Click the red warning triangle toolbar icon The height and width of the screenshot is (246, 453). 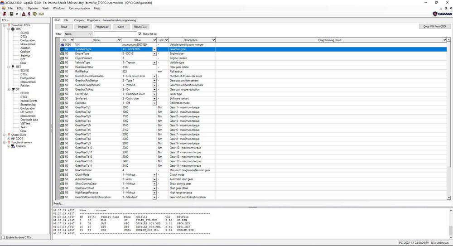[x=24, y=14]
